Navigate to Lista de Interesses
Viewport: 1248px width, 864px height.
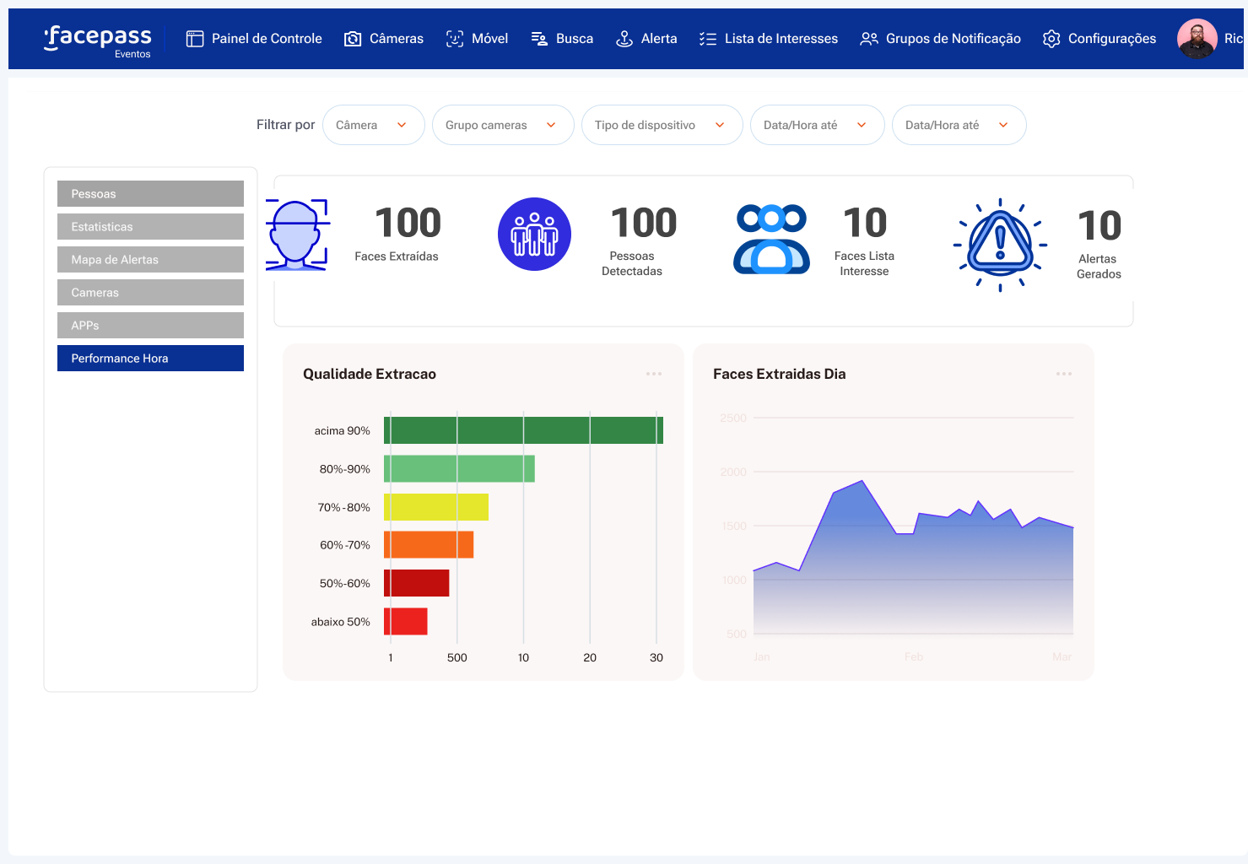point(769,39)
